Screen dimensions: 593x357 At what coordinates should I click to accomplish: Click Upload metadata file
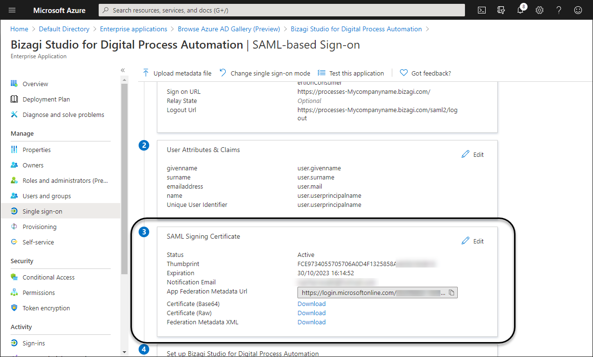click(x=177, y=73)
